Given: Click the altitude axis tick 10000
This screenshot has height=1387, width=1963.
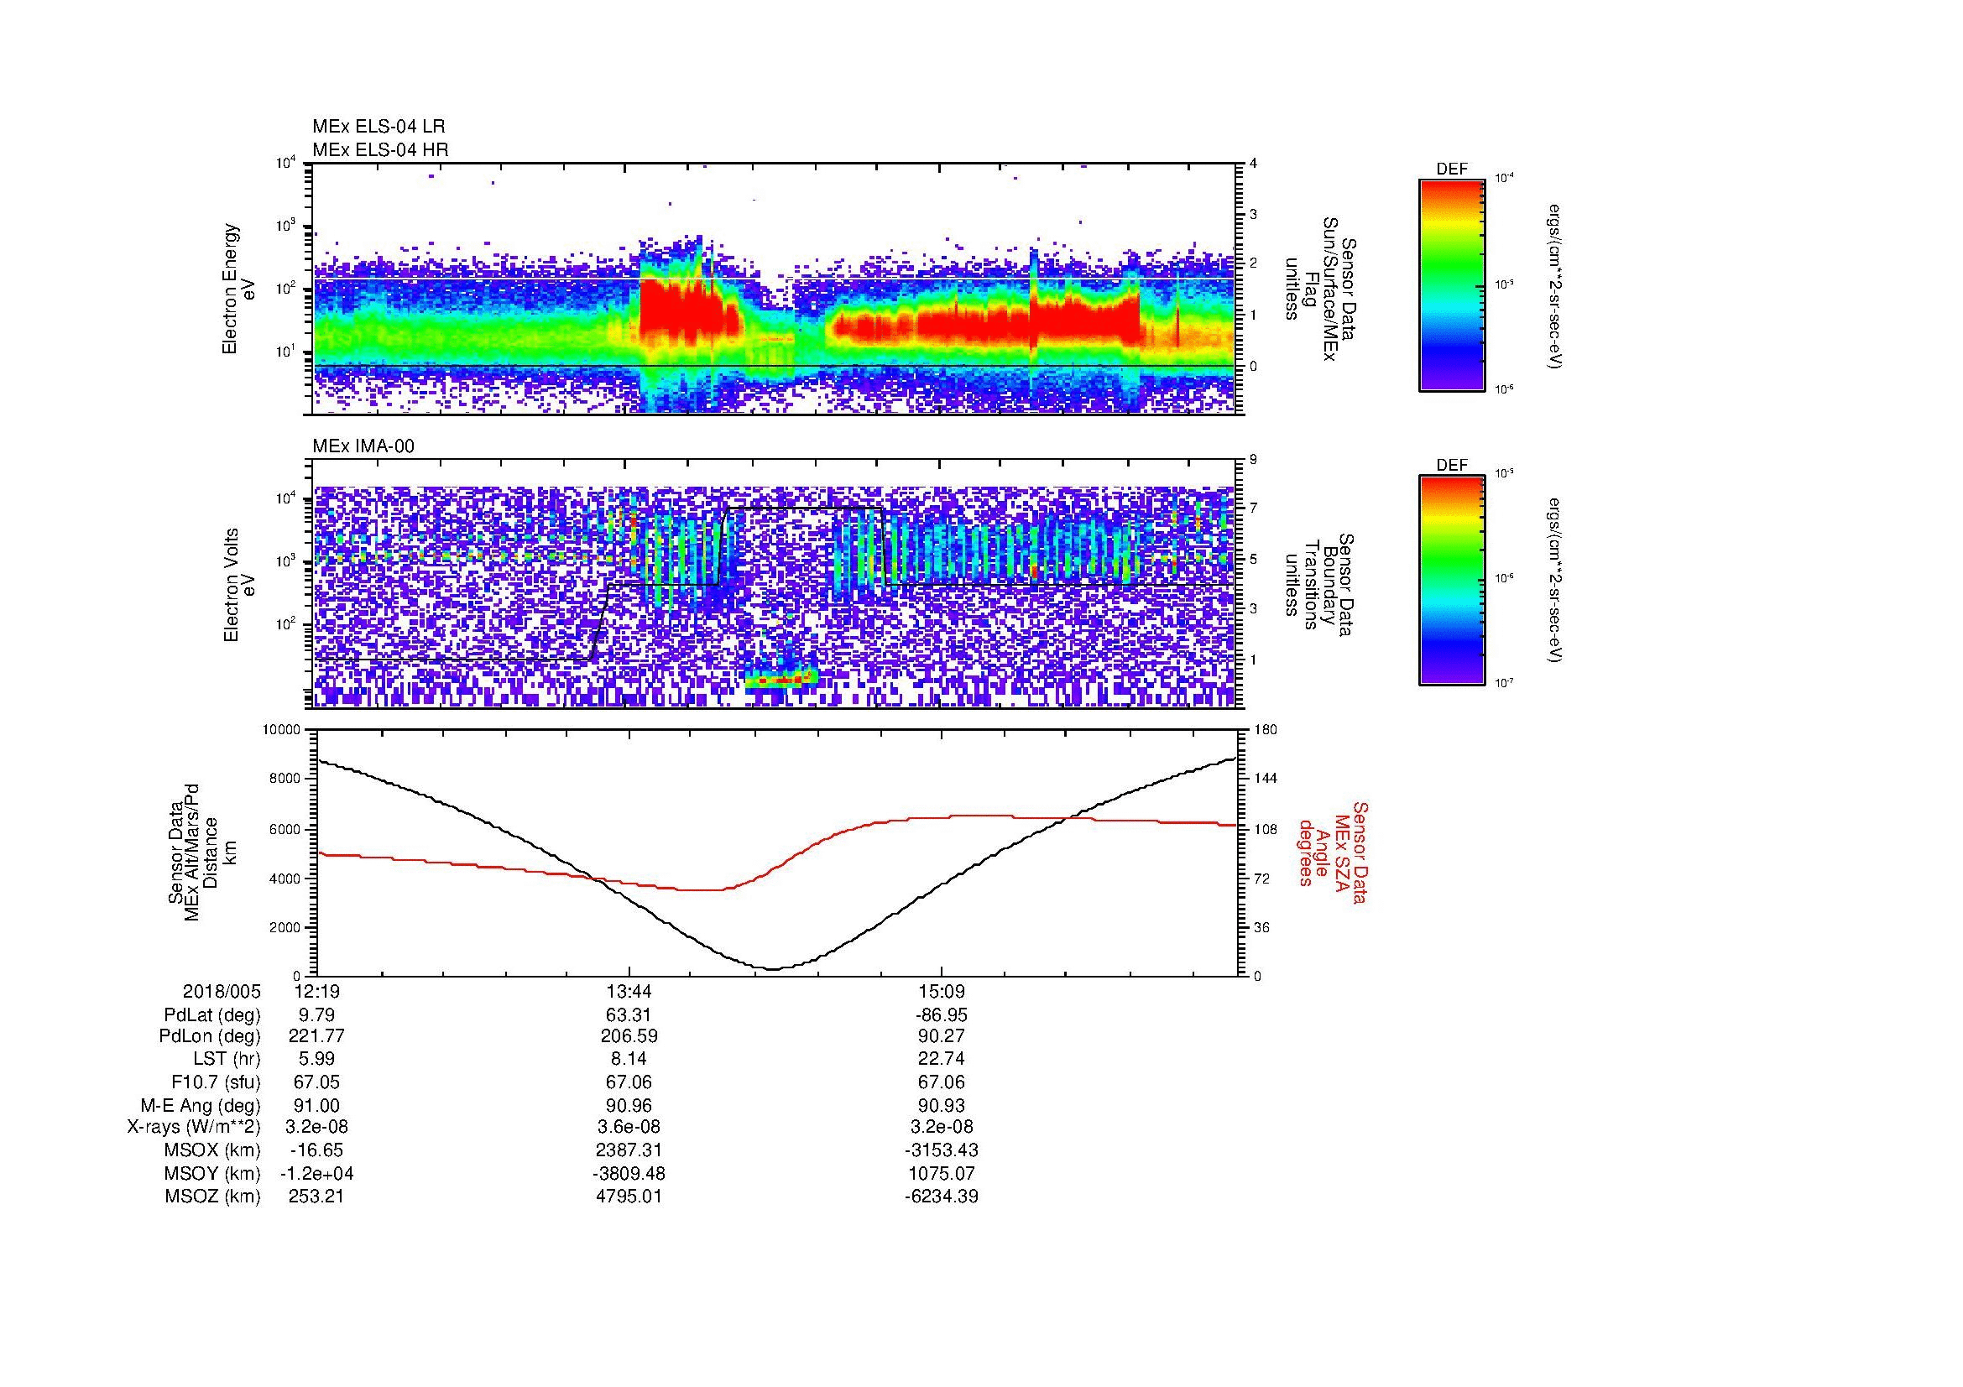Looking at the screenshot, I should (281, 730).
